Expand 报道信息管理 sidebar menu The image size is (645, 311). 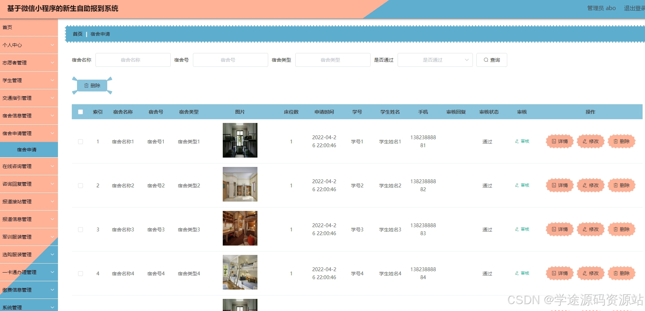[29, 219]
